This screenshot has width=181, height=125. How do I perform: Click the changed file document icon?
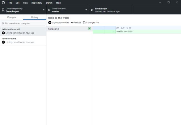[84, 23]
